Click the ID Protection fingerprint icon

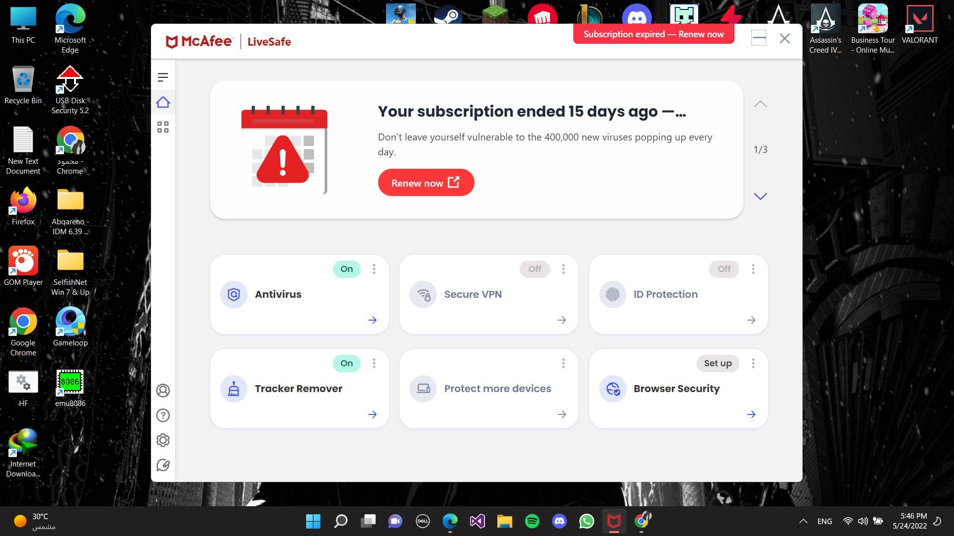[x=613, y=294]
